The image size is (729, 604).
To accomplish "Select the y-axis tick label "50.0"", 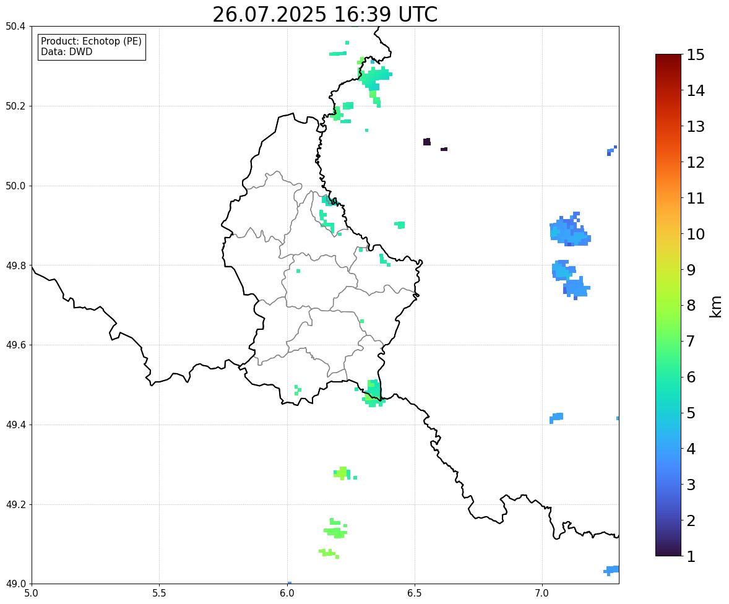I will coord(15,186).
